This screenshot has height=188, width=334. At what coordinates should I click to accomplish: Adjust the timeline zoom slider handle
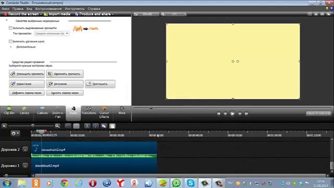click(x=32, y=125)
